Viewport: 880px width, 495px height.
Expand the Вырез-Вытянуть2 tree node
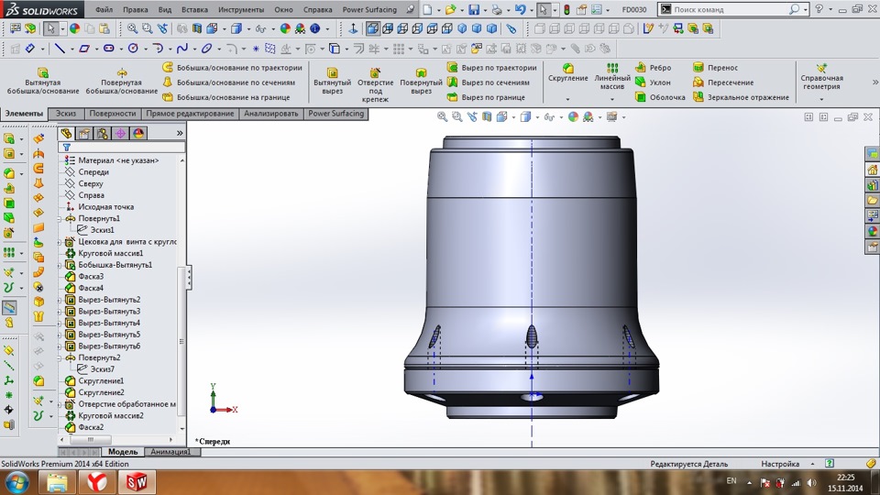(60, 300)
